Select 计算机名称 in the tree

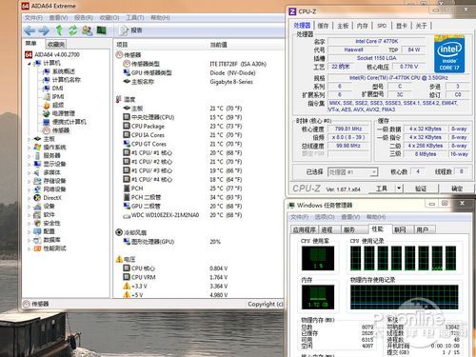coord(67,80)
